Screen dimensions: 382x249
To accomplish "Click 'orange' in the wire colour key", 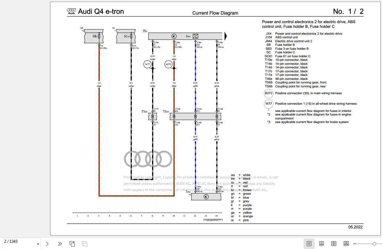I will pos(248,216).
